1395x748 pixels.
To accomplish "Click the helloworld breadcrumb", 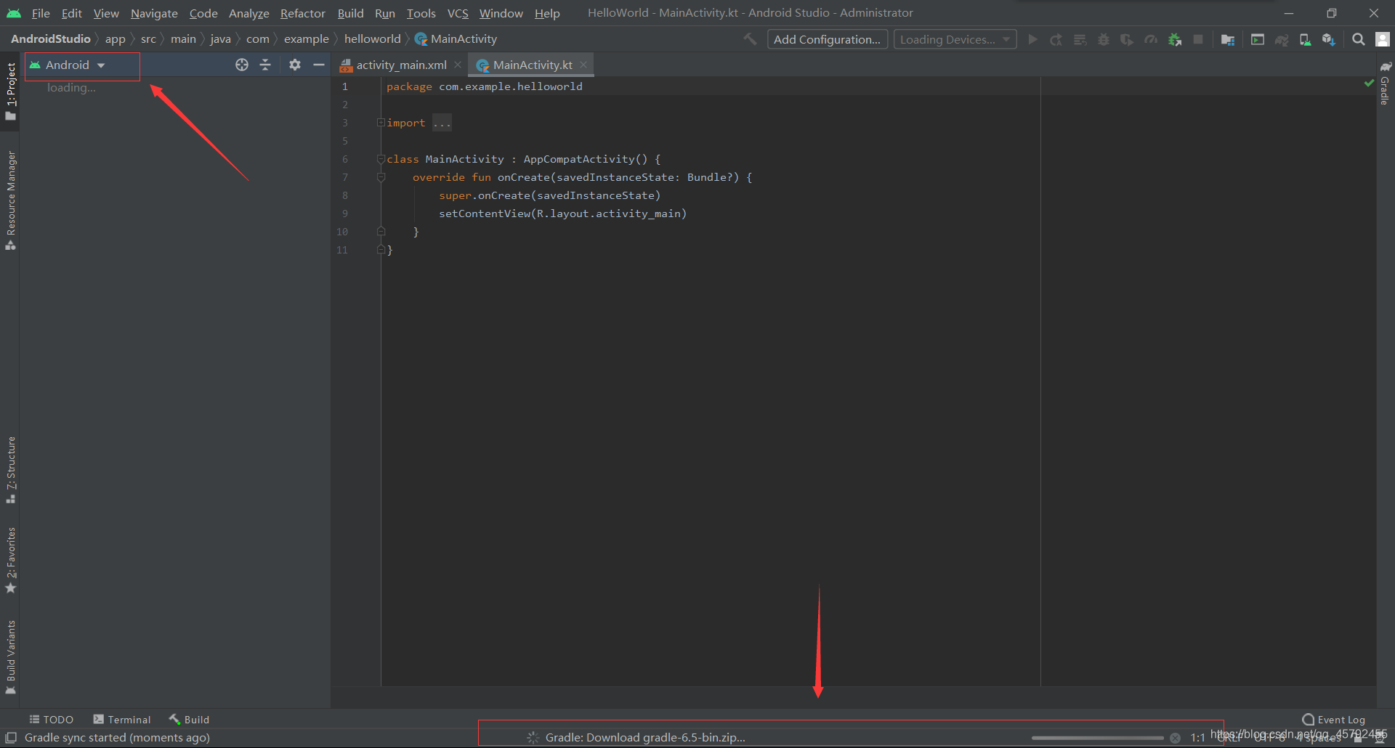I will click(x=372, y=38).
